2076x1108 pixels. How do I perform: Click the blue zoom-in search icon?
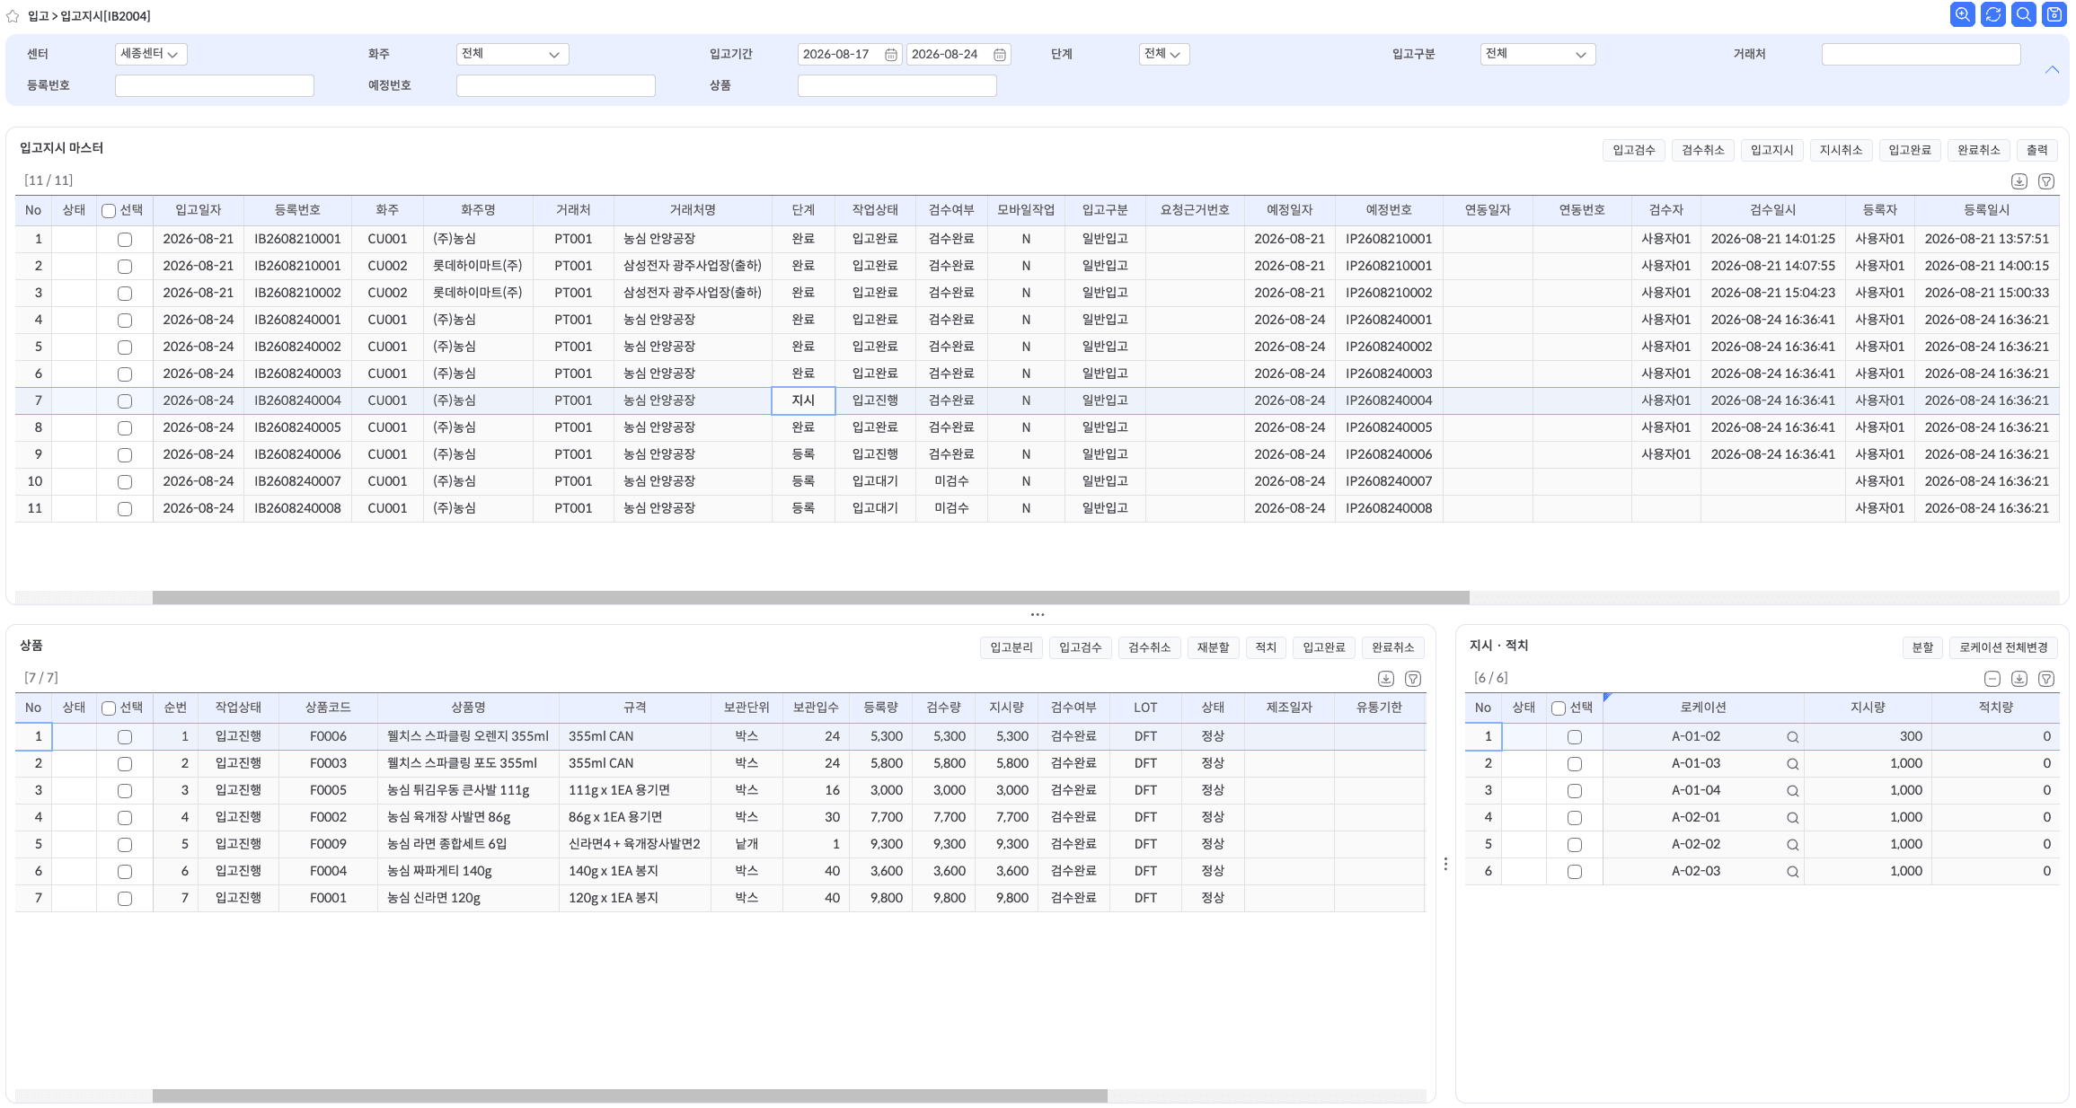tap(1963, 14)
